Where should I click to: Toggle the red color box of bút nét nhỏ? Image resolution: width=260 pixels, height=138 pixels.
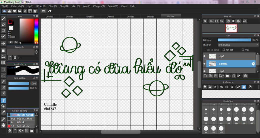point(9,126)
